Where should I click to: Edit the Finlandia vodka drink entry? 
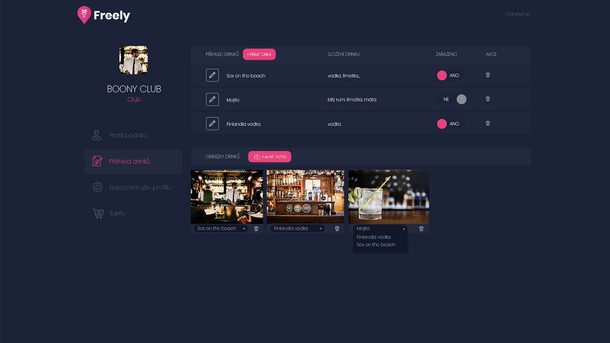click(212, 123)
